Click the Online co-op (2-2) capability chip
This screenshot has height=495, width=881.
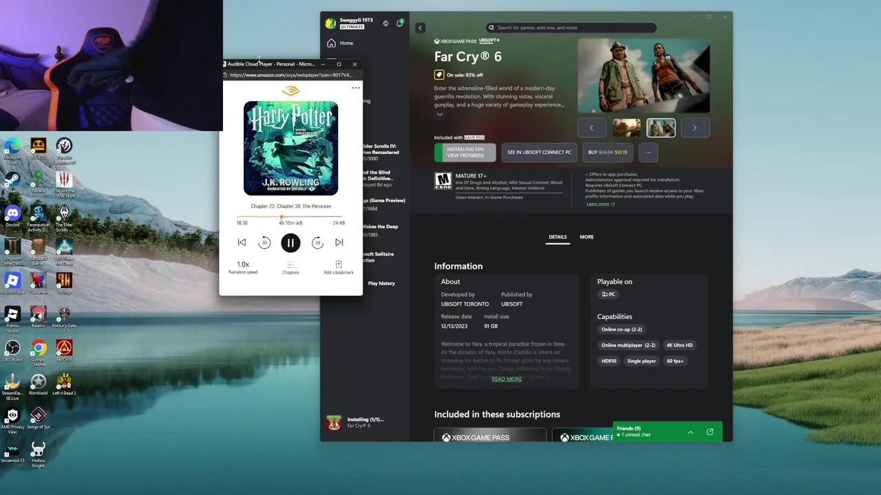click(622, 329)
